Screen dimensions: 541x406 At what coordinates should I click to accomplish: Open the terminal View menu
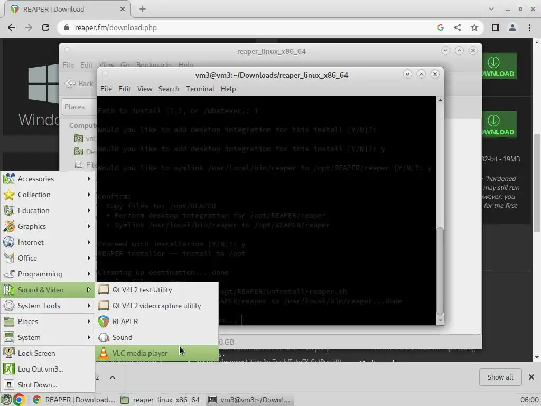[145, 89]
